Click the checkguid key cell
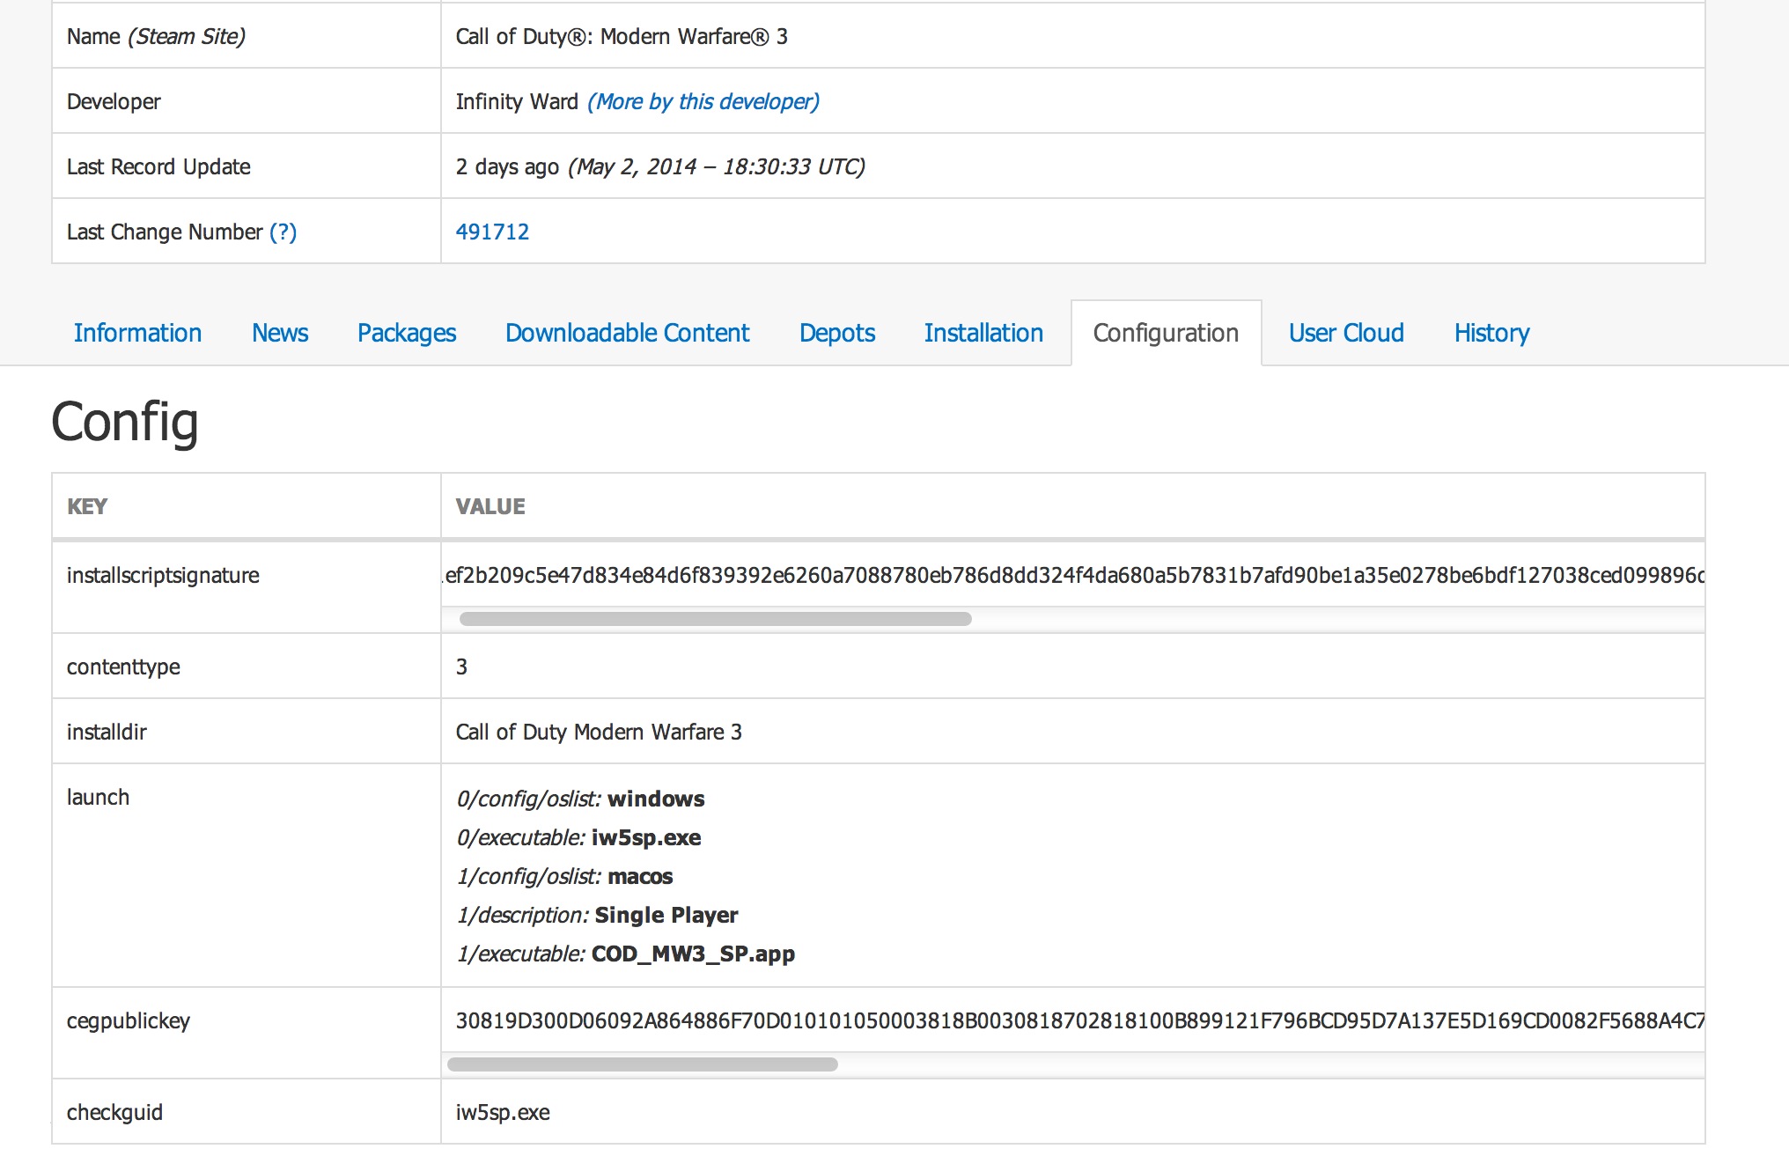 [x=247, y=1112]
